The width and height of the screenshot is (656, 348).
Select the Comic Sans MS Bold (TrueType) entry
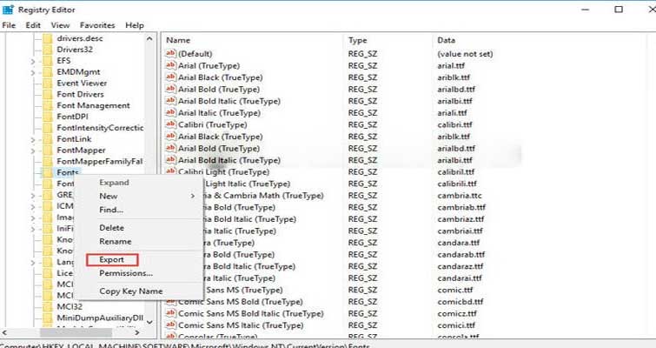tap(240, 302)
